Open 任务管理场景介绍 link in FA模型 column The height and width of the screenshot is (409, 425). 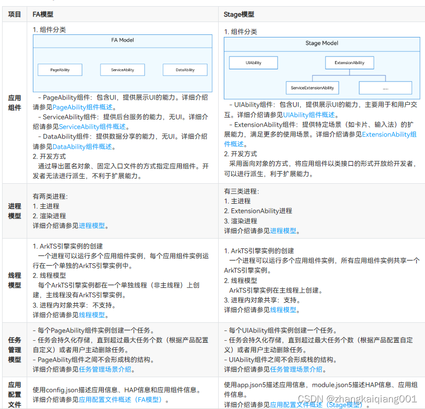105,369
